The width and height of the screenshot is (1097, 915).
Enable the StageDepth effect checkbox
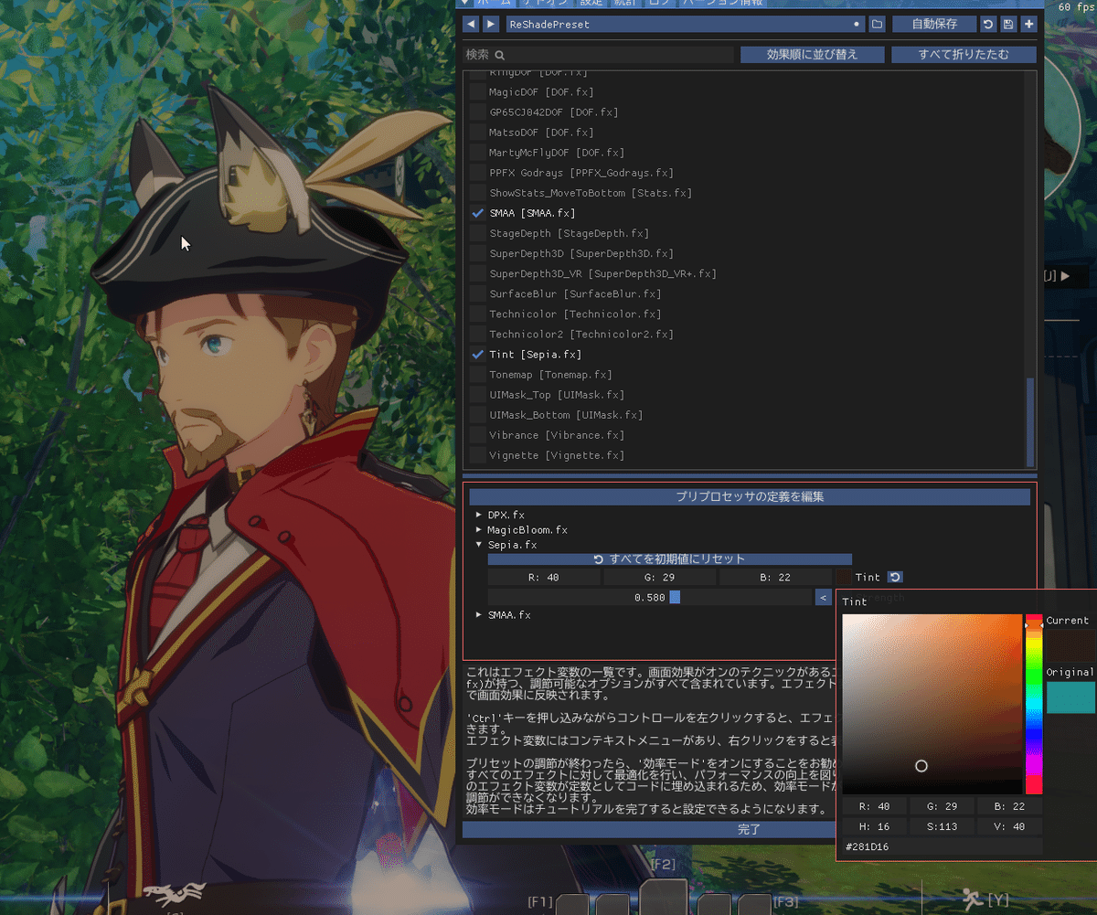[477, 234]
